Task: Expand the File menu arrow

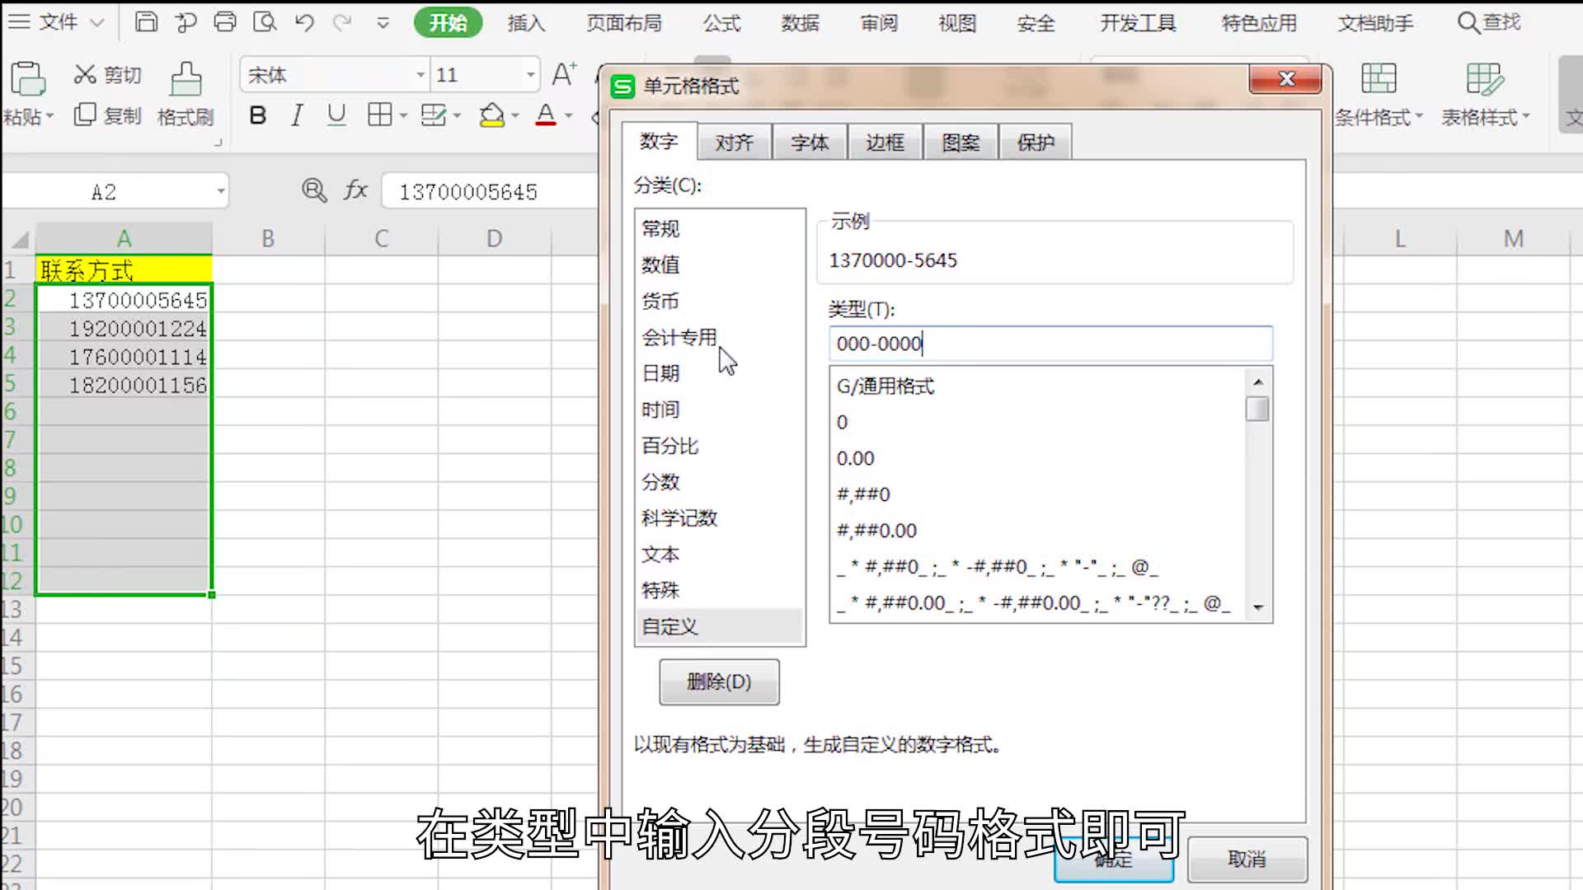Action: [x=96, y=22]
